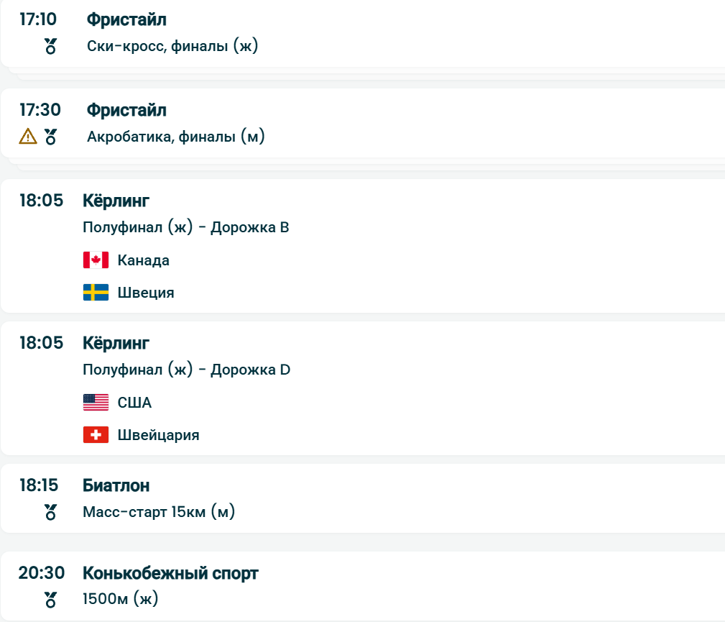Click the 20:30 start time
Viewport: 725px width, 622px height.
point(42,573)
